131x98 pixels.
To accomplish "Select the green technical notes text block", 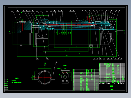I will tap(17, 81).
